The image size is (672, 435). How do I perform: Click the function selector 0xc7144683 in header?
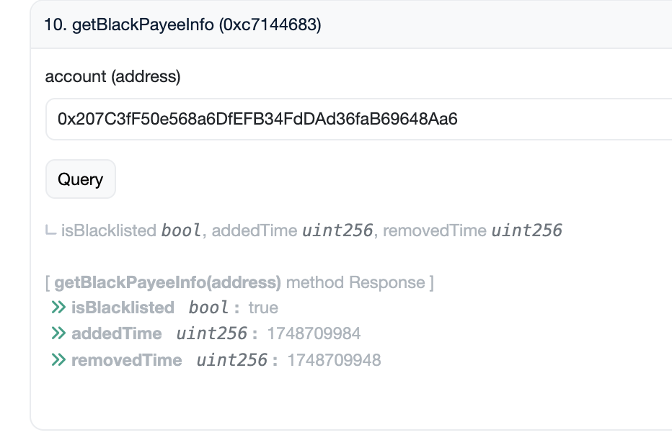[270, 24]
